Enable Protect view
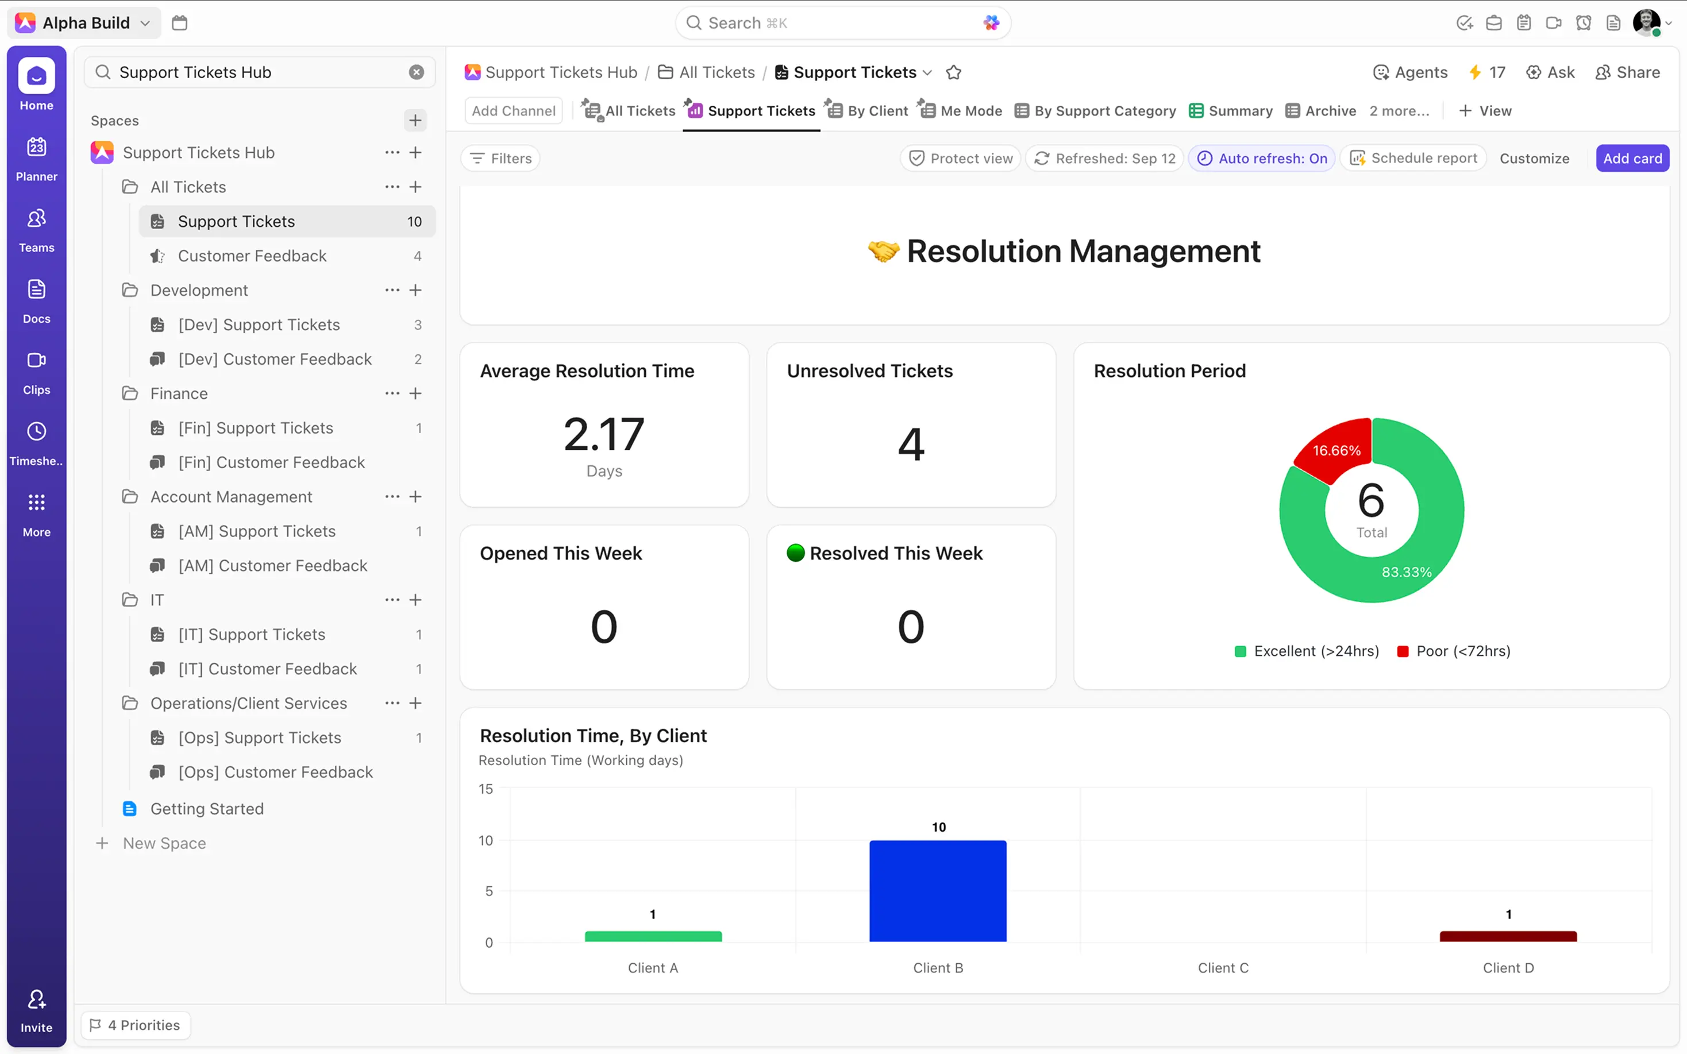 960,157
